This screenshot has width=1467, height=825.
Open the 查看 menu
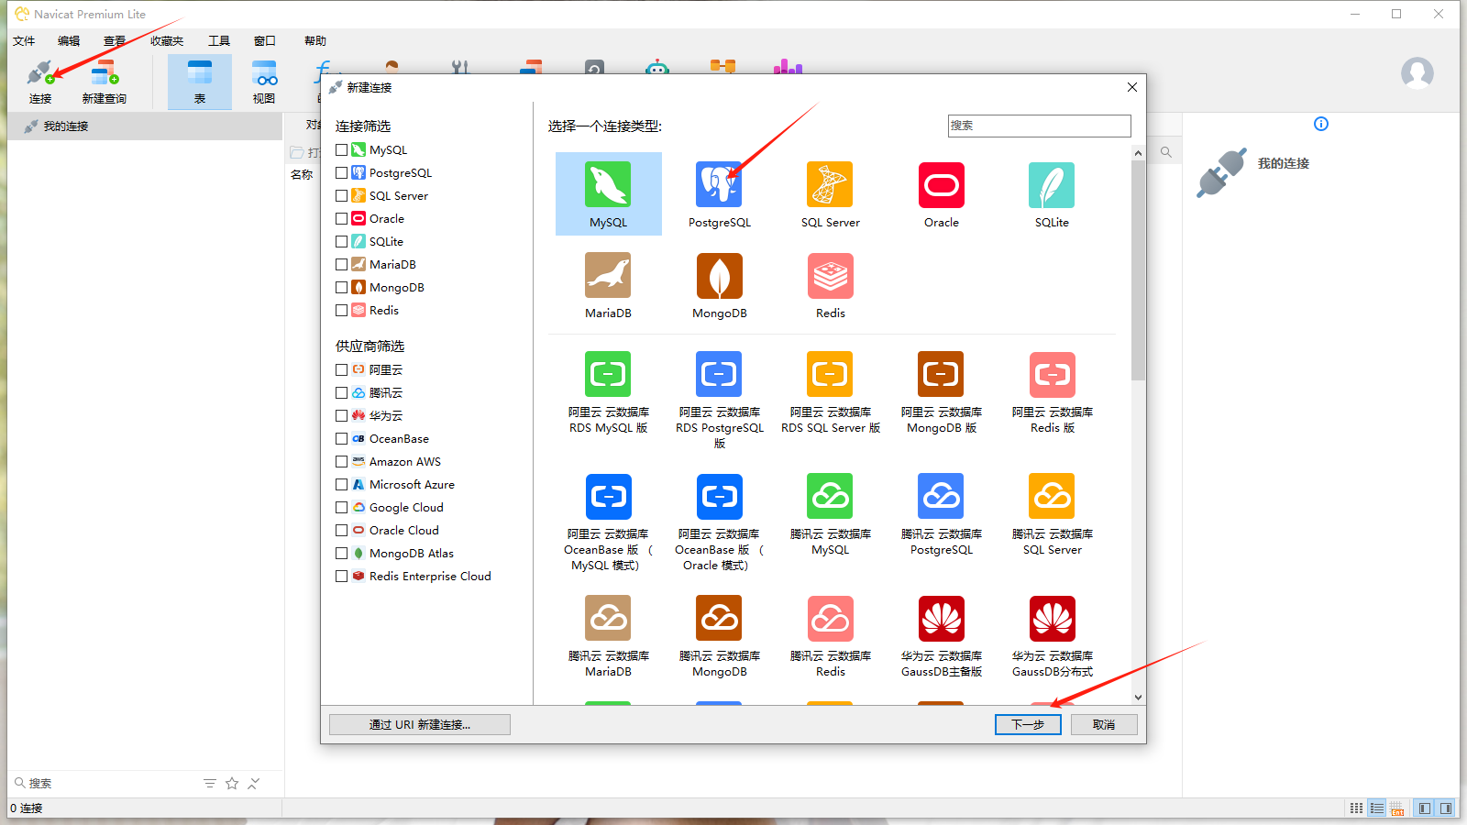[115, 40]
